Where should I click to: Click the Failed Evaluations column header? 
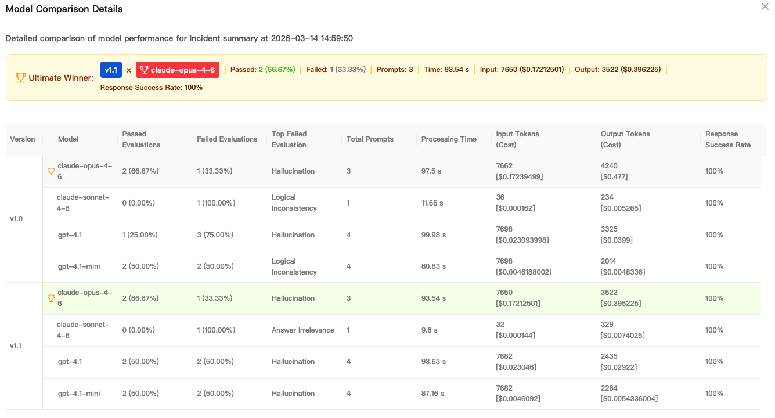click(227, 139)
